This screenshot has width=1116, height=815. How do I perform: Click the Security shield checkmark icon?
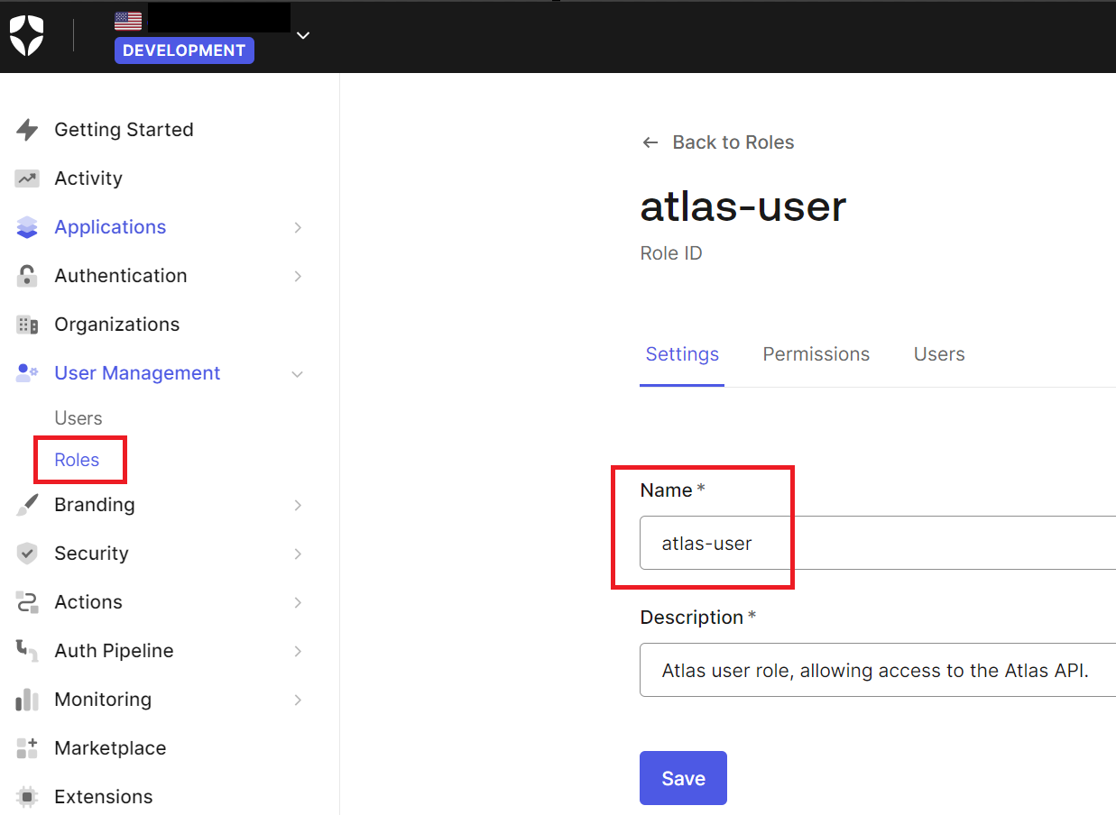click(x=27, y=554)
